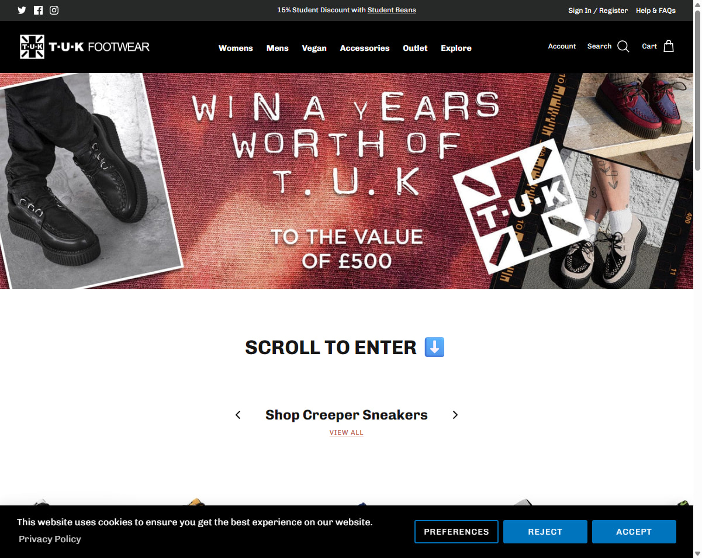Viewport: 702px width, 558px height.
Task: Accept cookies with the ACCEPT button
Action: point(634,532)
